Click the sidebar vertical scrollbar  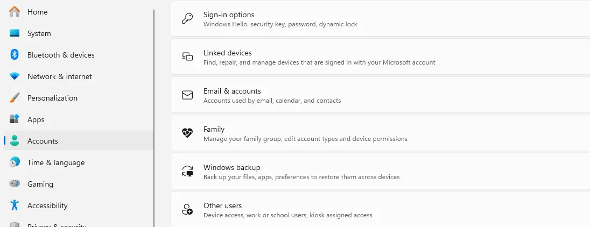point(154,108)
